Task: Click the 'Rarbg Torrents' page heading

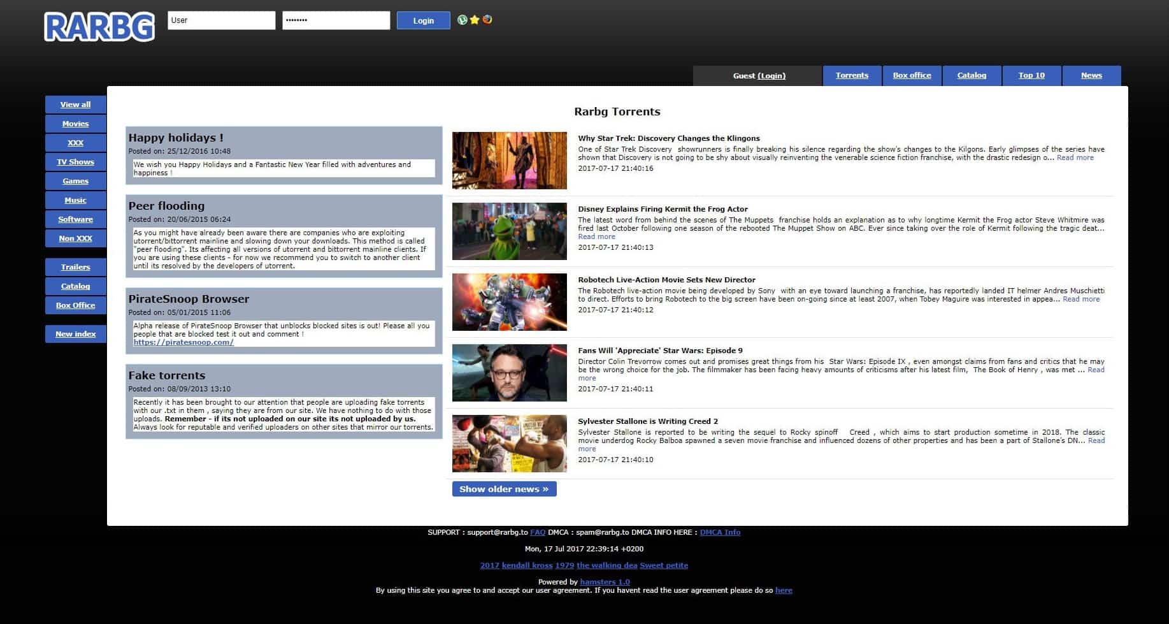Action: 617,112
